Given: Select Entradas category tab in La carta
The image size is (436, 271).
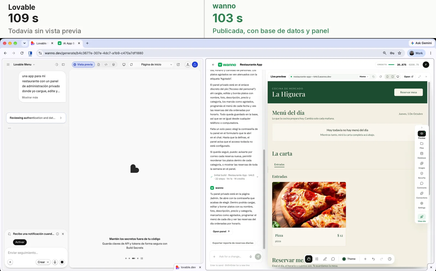Looking at the screenshot, I should pos(279,165).
